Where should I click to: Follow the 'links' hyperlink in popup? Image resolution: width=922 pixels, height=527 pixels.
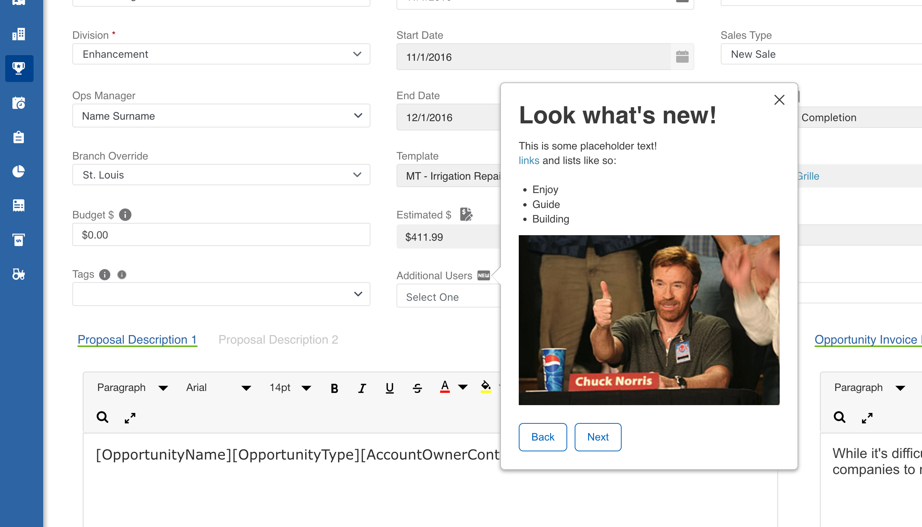529,161
